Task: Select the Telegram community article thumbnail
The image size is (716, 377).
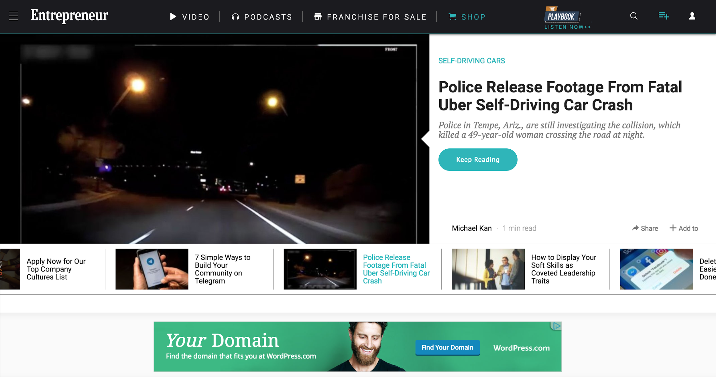Action: click(x=152, y=269)
